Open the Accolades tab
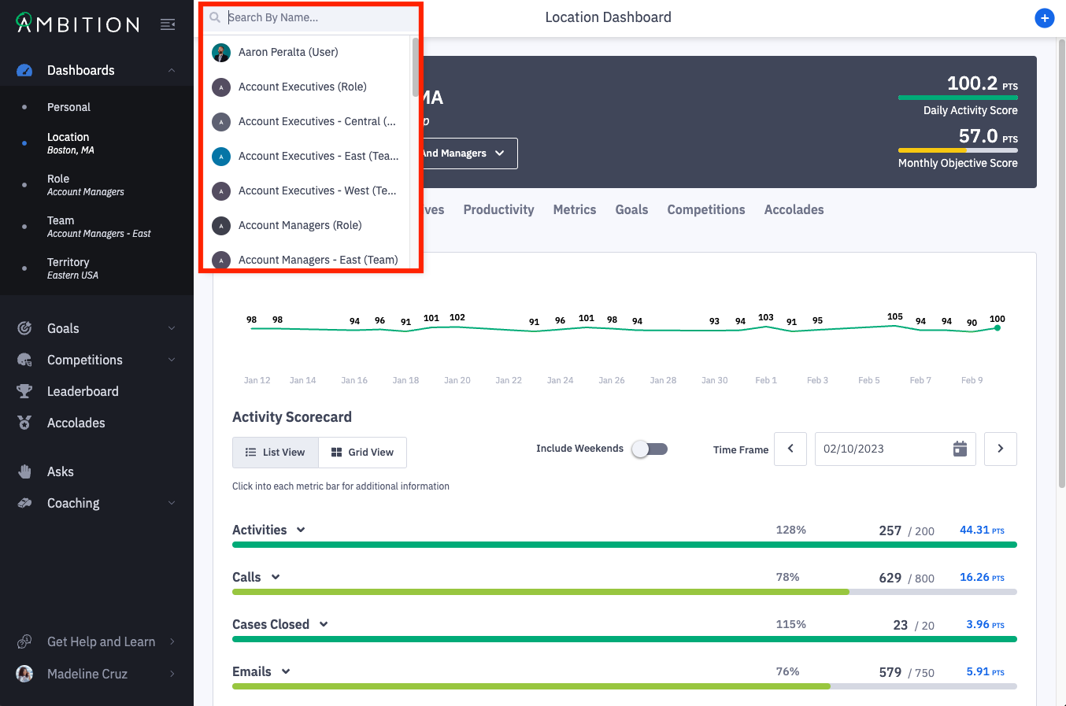This screenshot has height=706, width=1066. click(794, 209)
